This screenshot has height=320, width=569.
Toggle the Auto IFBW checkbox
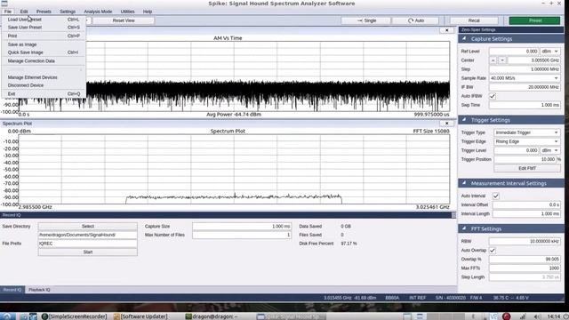point(493,96)
